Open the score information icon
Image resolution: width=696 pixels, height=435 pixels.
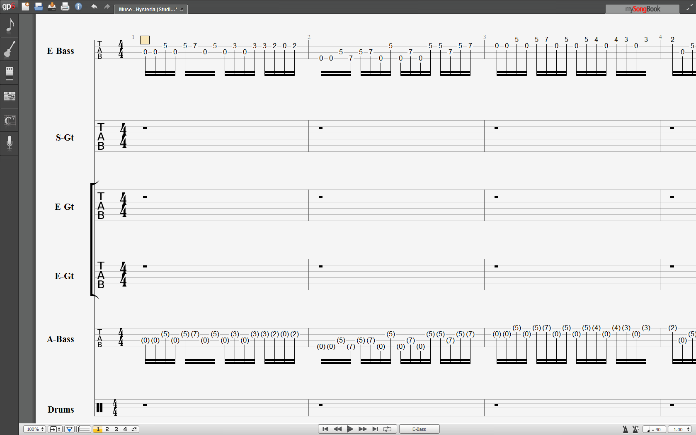[78, 7]
